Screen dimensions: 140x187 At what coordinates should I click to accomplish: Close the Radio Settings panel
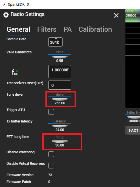pyautogui.click(x=116, y=15)
